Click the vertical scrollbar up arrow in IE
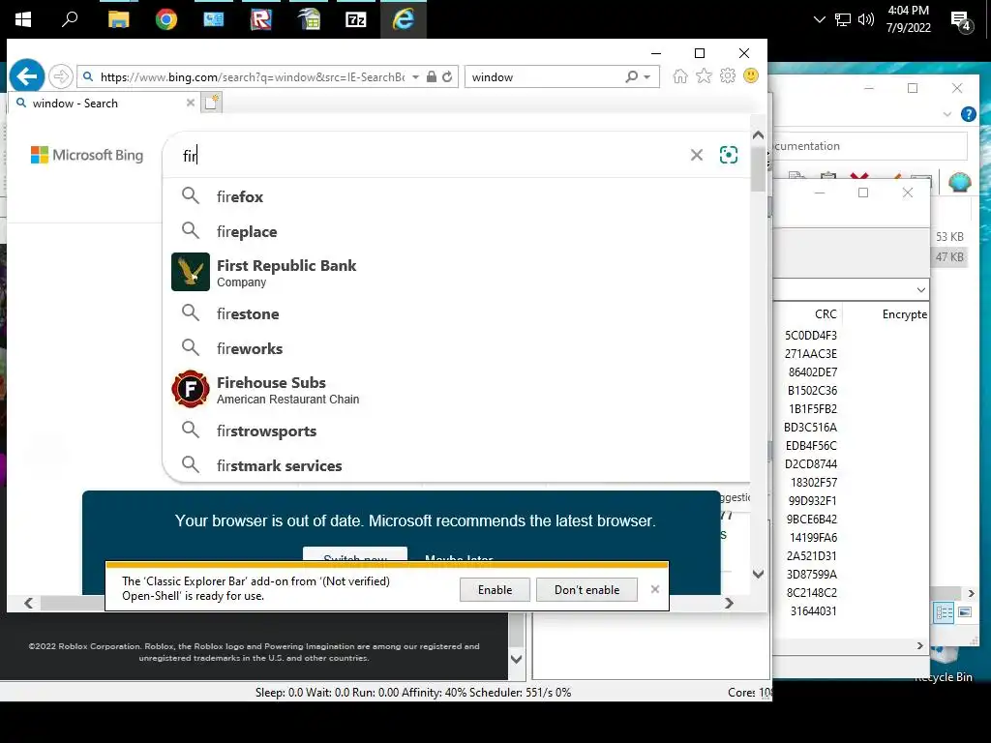 point(759,135)
